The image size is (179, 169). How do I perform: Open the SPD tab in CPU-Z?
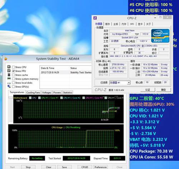point(132,24)
